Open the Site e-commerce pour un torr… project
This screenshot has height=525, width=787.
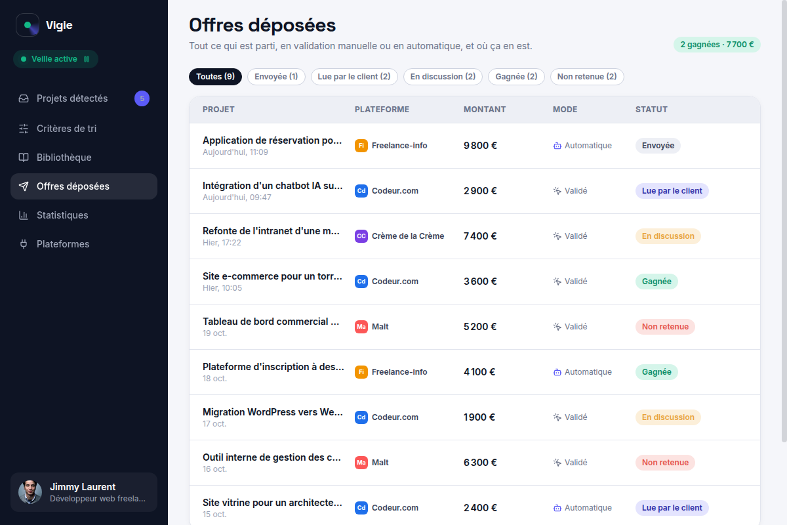click(x=272, y=276)
